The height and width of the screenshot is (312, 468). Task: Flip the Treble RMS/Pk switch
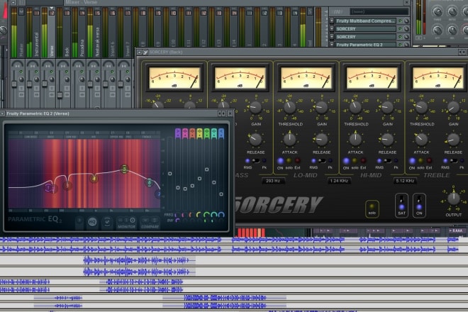coord(453,161)
